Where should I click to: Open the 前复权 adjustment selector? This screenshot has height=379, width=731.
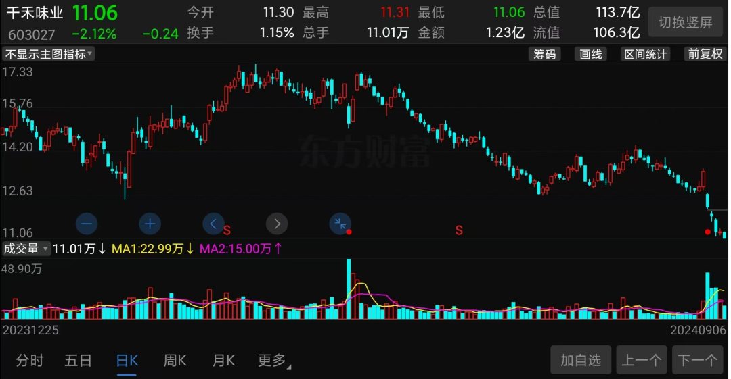coord(705,54)
